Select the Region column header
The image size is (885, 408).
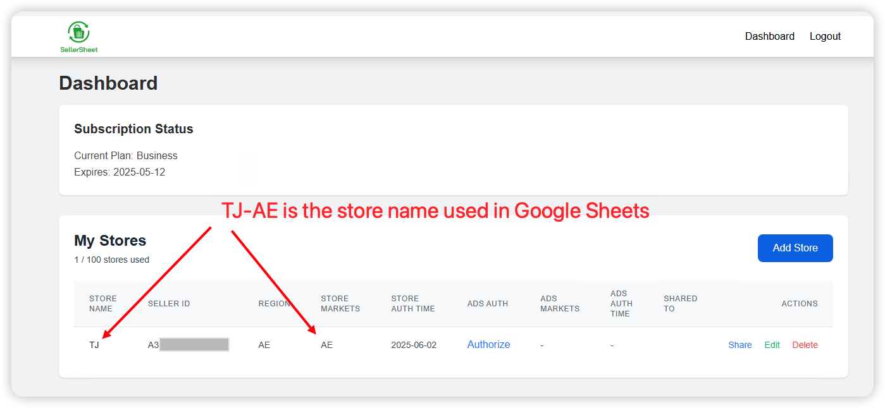[274, 304]
